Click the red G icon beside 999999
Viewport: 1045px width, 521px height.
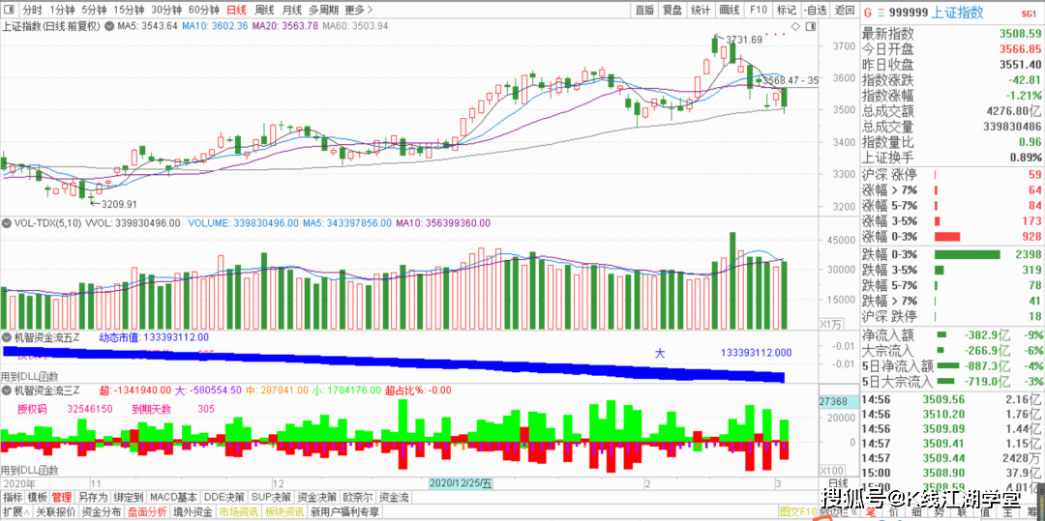[x=867, y=12]
